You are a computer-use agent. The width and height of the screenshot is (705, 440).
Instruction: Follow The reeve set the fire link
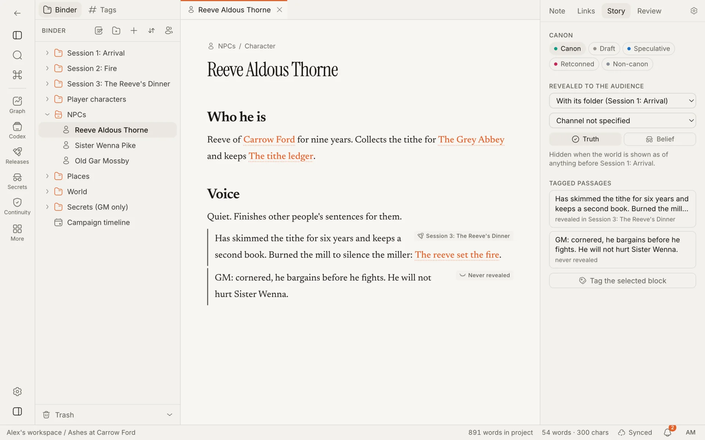[457, 255]
